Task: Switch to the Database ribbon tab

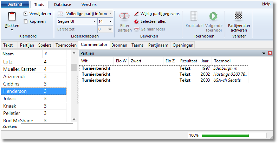Action: coord(62,5)
